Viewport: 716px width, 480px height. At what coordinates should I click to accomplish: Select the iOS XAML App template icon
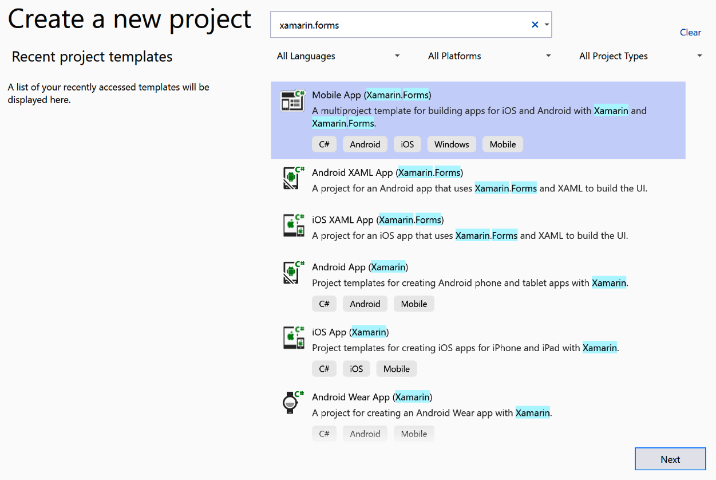[294, 225]
